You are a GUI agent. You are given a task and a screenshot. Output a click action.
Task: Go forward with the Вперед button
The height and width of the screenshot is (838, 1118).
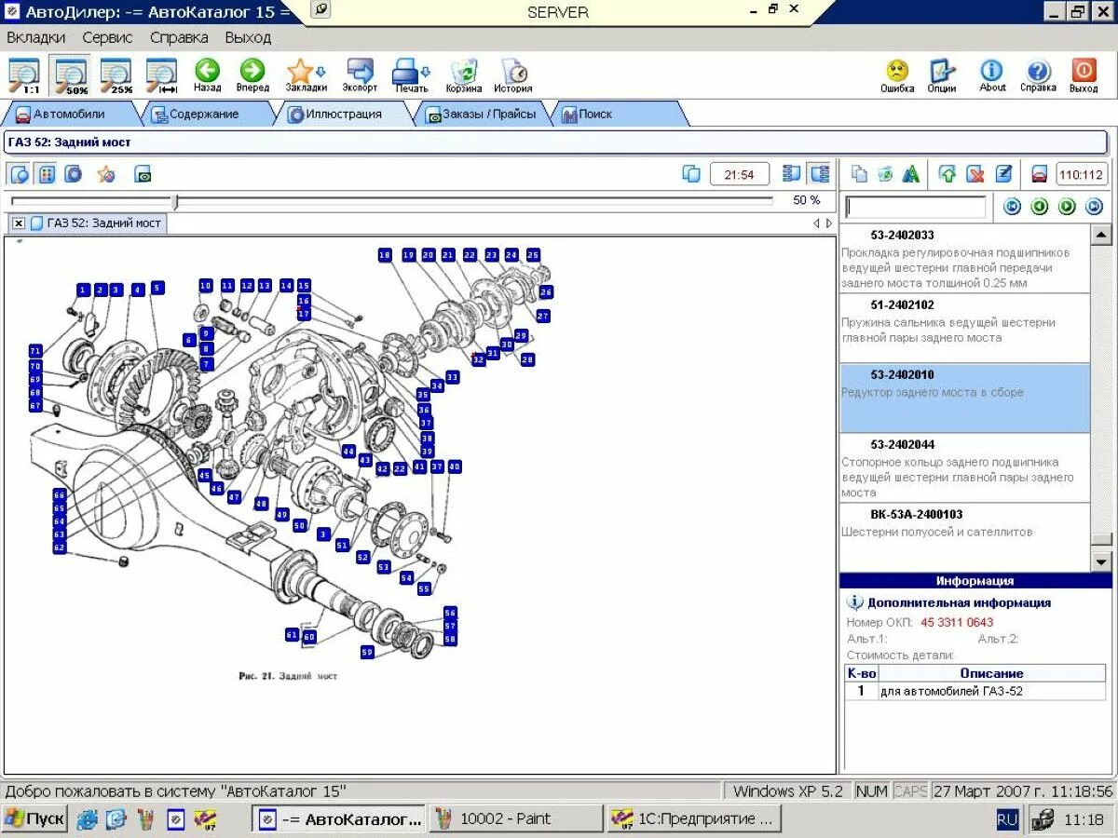click(252, 75)
